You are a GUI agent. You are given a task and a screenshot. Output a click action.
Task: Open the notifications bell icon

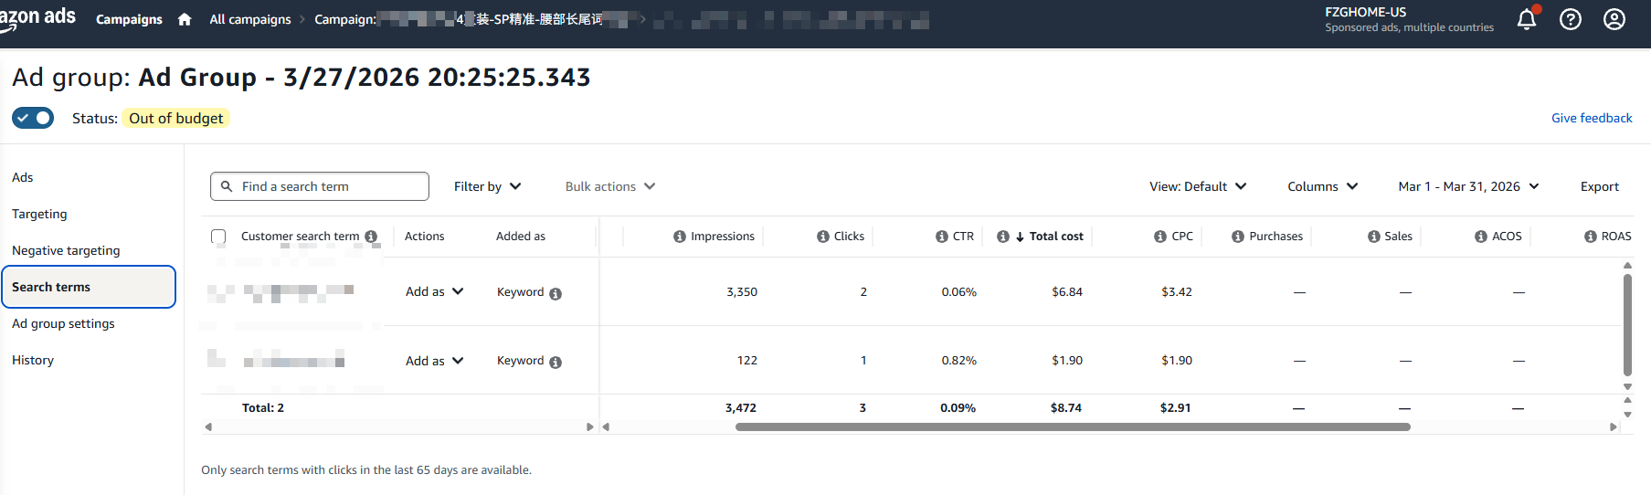[1526, 19]
